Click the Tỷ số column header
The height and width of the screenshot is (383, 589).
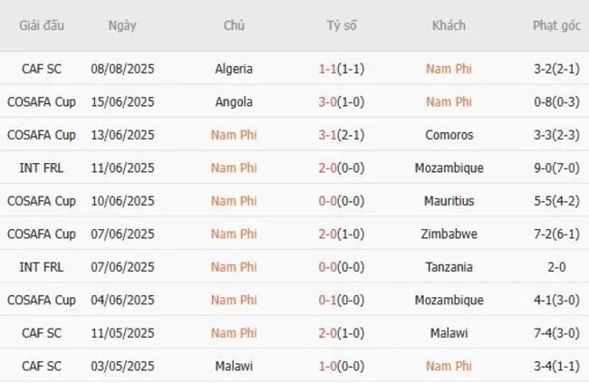tap(342, 25)
